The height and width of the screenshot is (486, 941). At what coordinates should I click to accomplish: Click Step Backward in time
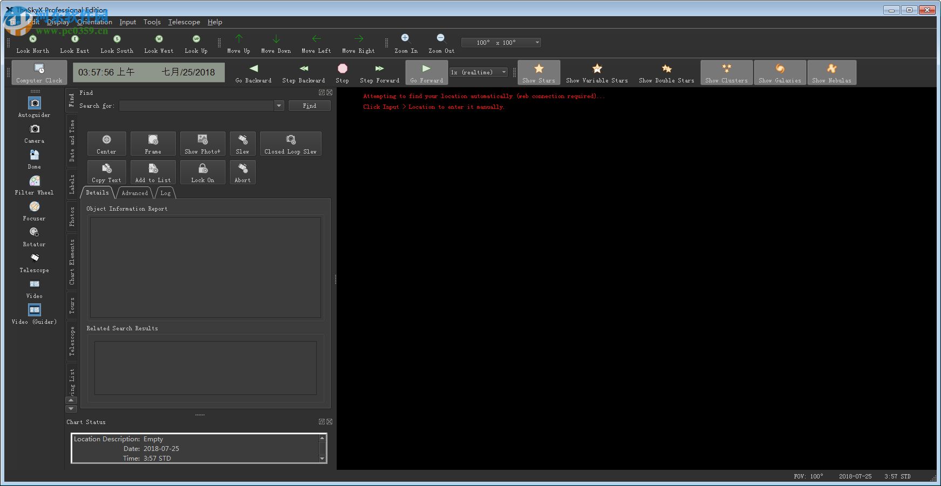[x=303, y=72]
